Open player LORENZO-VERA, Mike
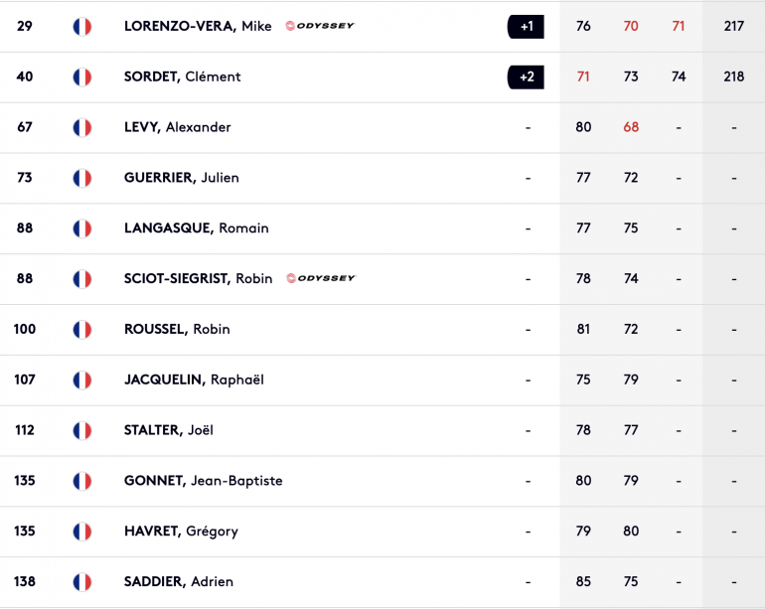Screen dimensions: 765x609 (198, 26)
